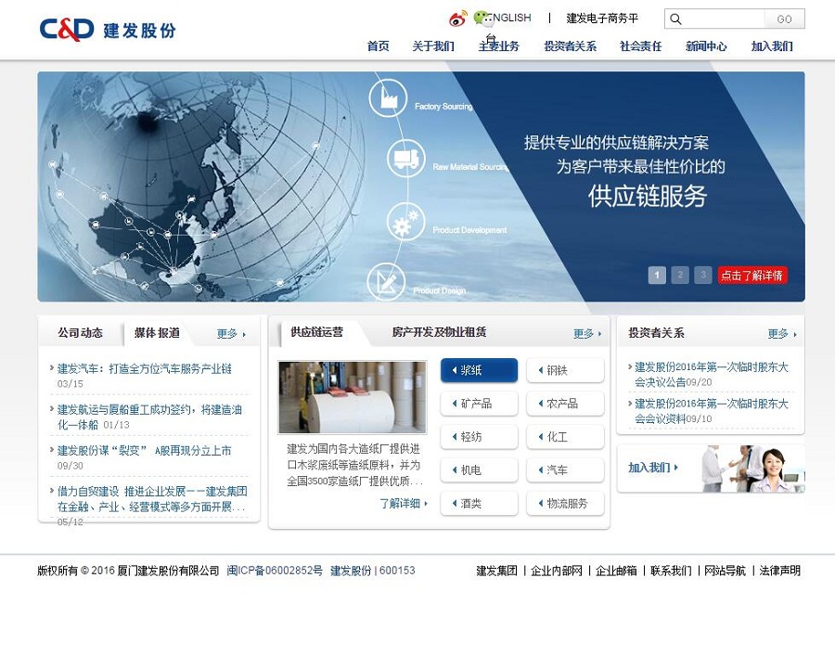Open news 借力自贸建设 推进企业发展

151,499
